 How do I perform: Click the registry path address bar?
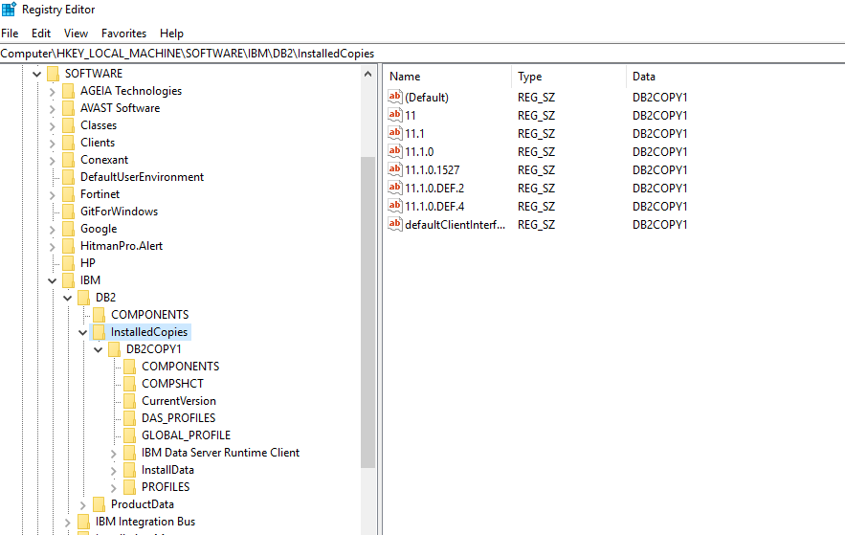point(423,54)
